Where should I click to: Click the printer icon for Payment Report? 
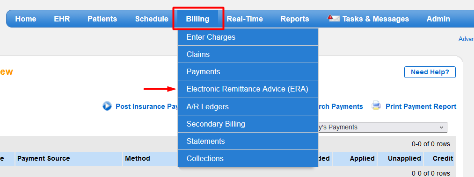coord(376,106)
